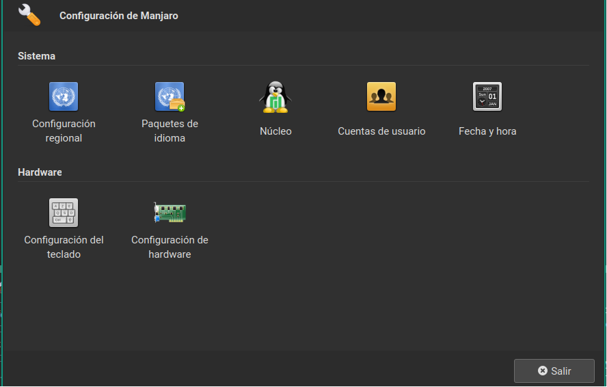Click the 'Configuración de hardware' label text
This screenshot has height=387, width=607.
pyautogui.click(x=170, y=247)
